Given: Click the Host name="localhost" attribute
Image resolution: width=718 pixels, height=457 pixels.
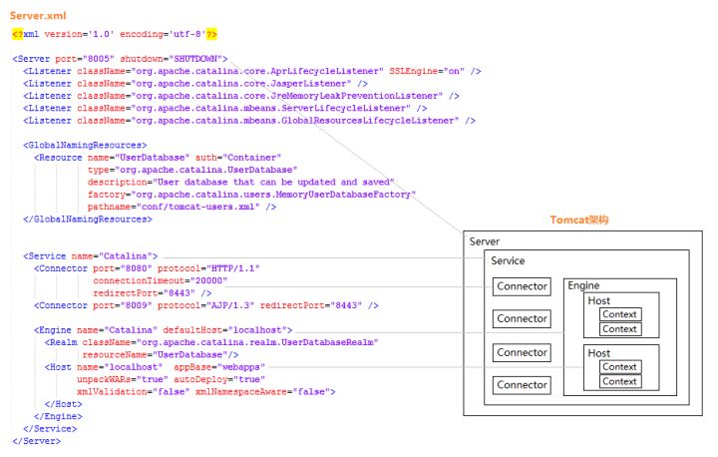Looking at the screenshot, I should coord(120,367).
